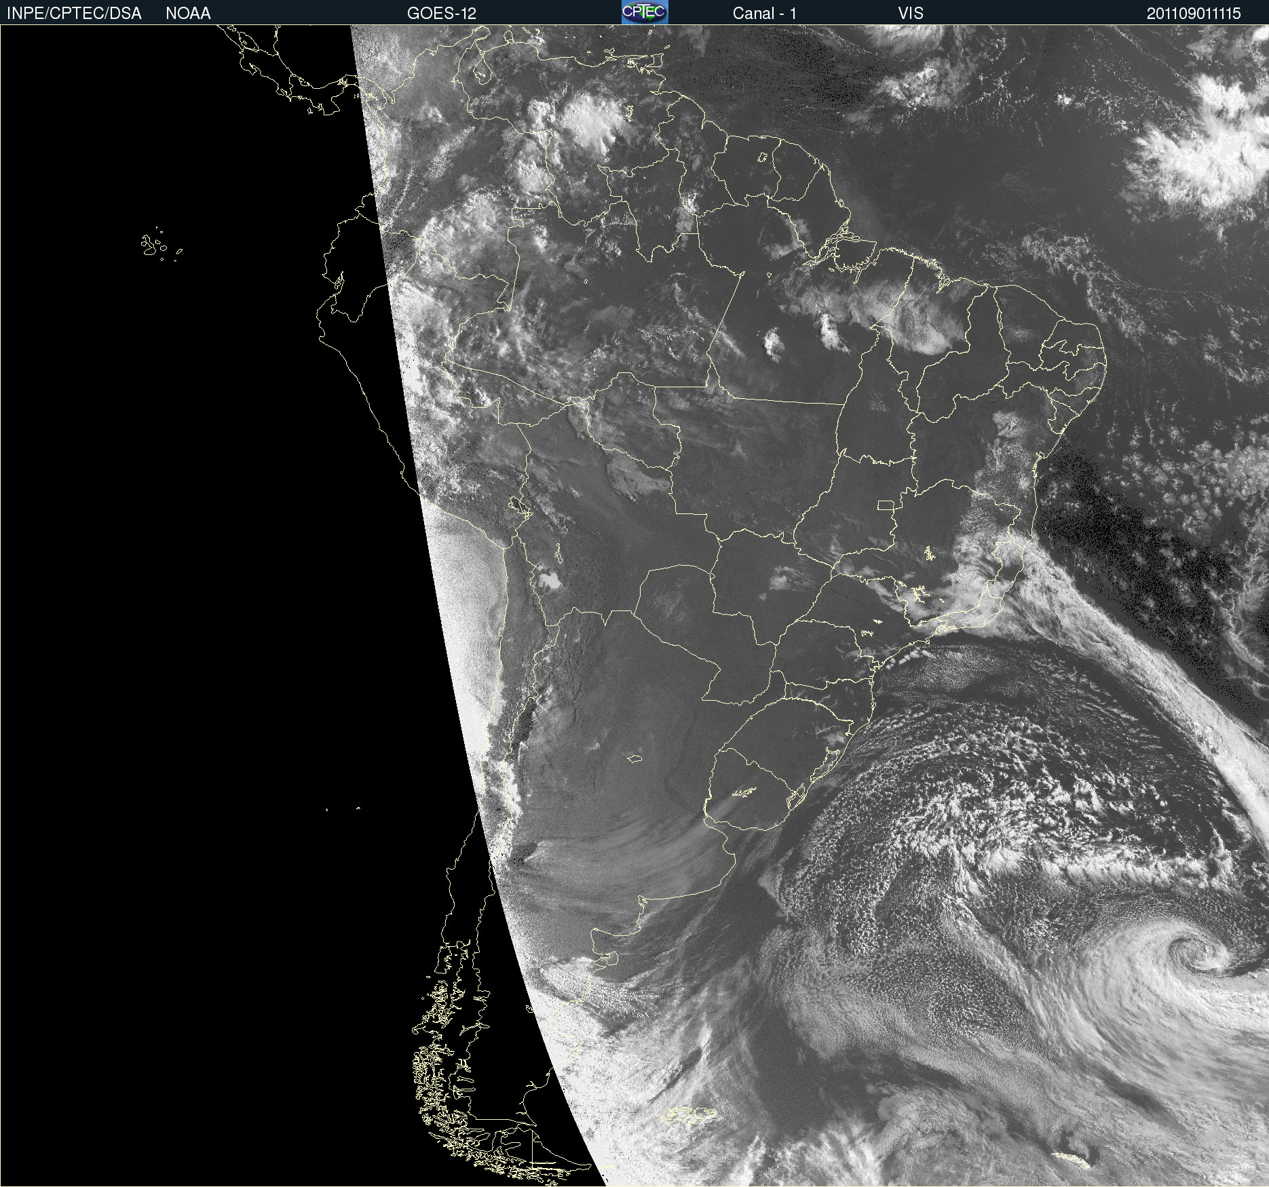This screenshot has height=1187, width=1269.
Task: Select the INPE/CPTEC/DSA header text
Action: pos(74,14)
